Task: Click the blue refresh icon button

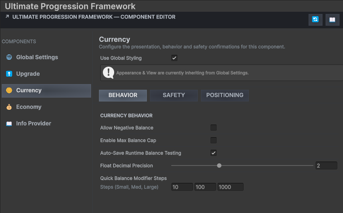Action: point(315,20)
